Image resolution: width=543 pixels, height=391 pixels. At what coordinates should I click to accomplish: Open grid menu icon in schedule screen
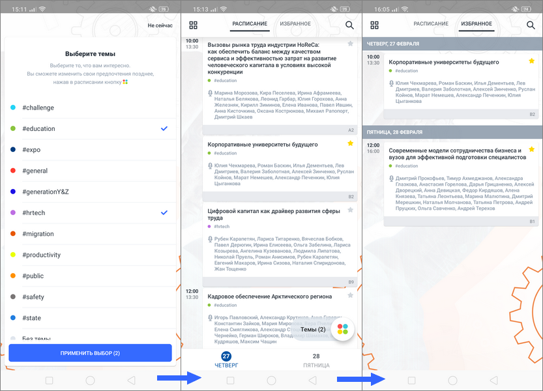click(193, 25)
